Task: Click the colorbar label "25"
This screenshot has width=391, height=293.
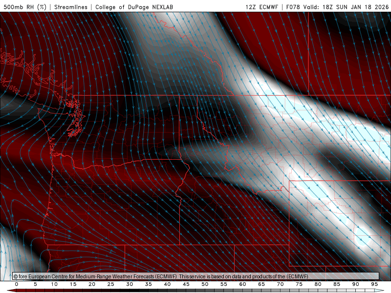Action: tap(111, 284)
